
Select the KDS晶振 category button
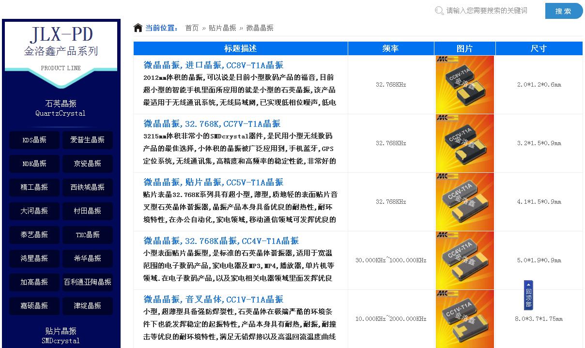pos(34,140)
